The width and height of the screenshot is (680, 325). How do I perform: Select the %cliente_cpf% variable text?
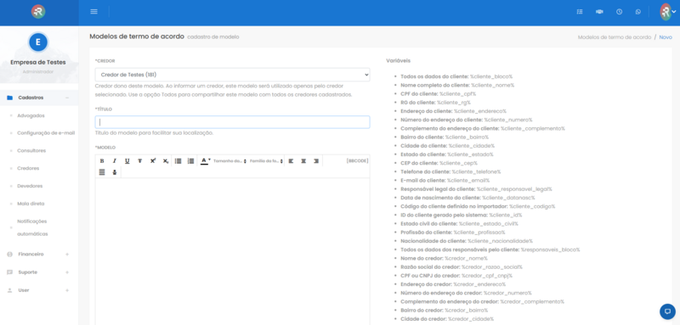[x=457, y=94]
